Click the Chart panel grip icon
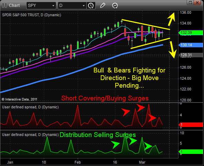The height and width of the screenshot is (166, 204). [4, 6]
